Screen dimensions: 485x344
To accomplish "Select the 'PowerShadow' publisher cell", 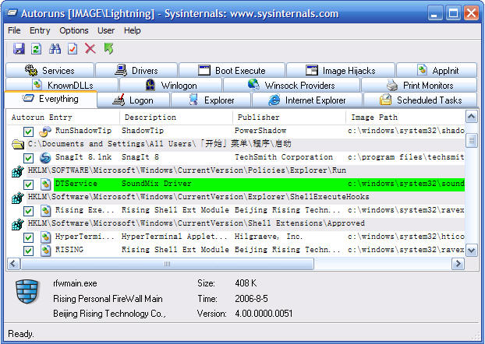I will tap(260, 131).
